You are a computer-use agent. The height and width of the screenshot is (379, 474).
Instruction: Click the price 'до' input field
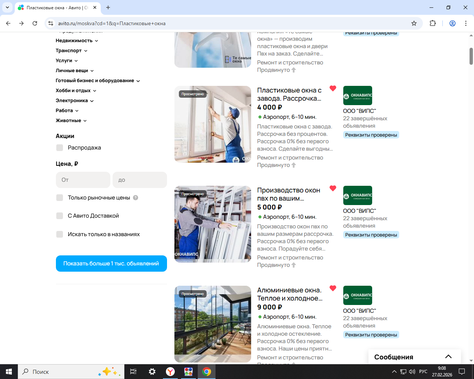[140, 180]
